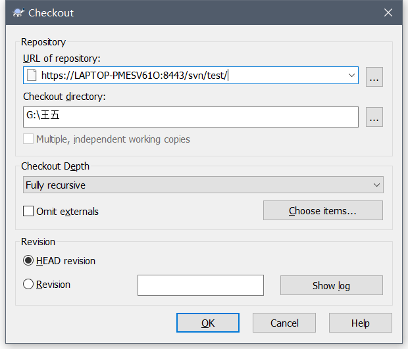Click the TortoiseSVN turtle icon in title bar

[18, 12]
